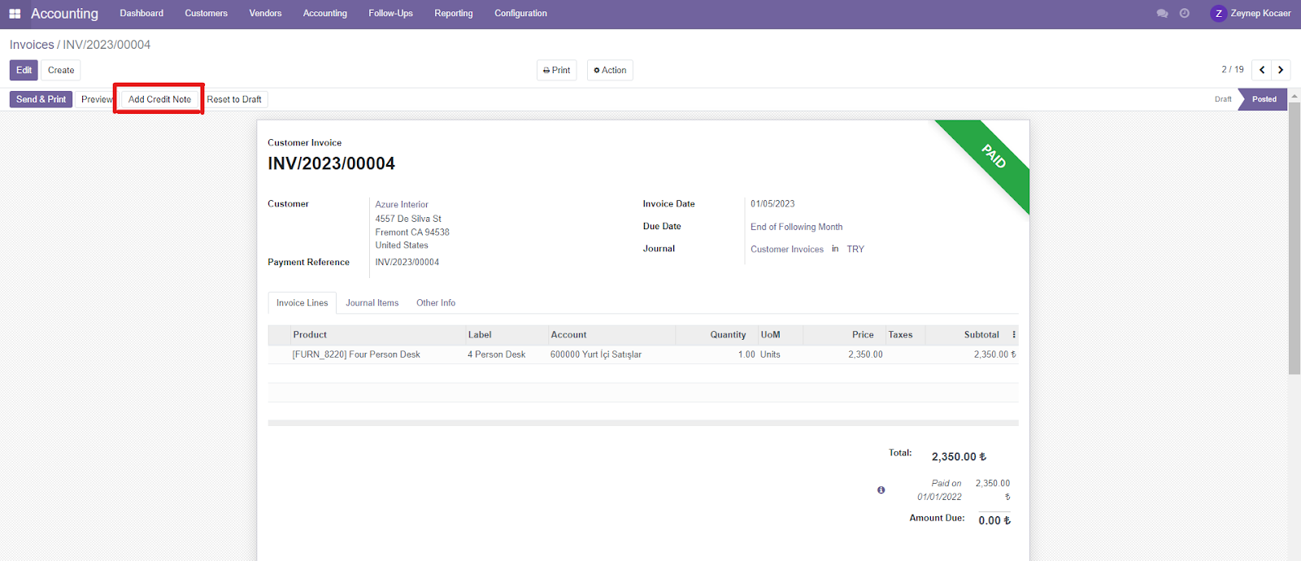Click the invoice date 01/05/2023
This screenshot has height=561, width=1301.
pos(772,204)
